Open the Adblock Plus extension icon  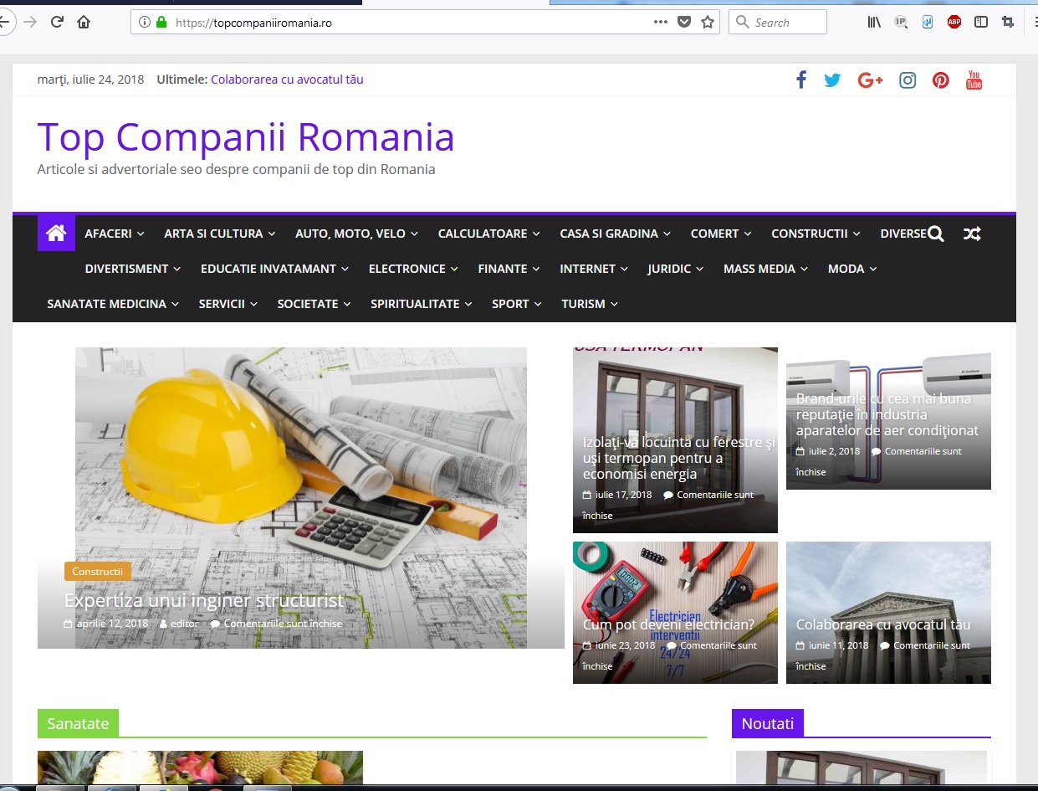954,23
